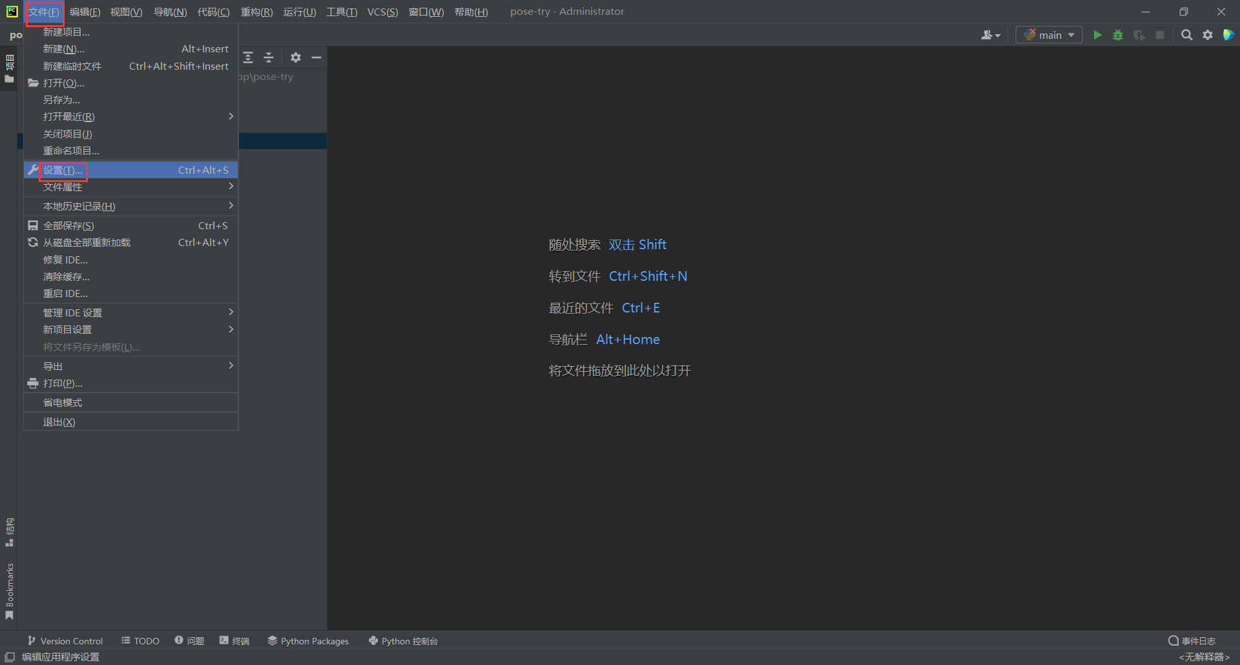Viewport: 1240px width, 665px height.
Task: Expand 新项目设置 submenu
Action: [x=131, y=329]
